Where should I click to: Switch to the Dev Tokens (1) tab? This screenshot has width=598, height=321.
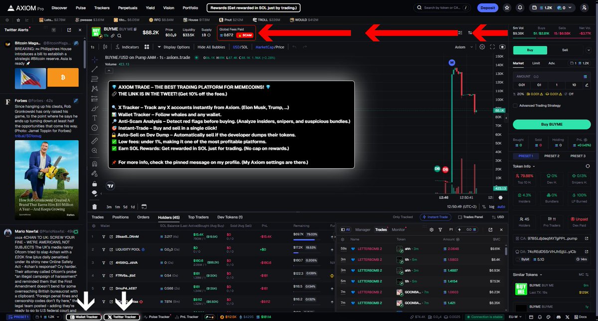(230, 217)
